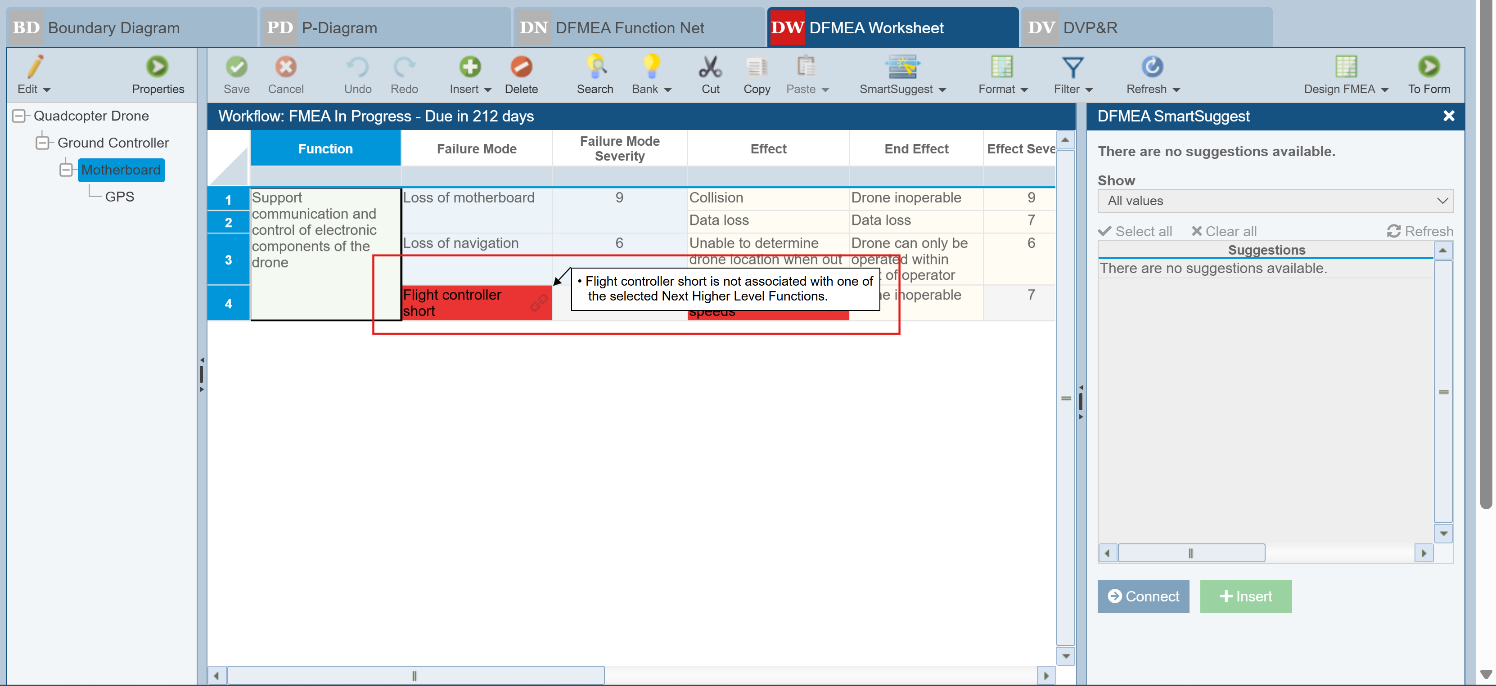Collapse the Motherboard tree node

(66, 170)
